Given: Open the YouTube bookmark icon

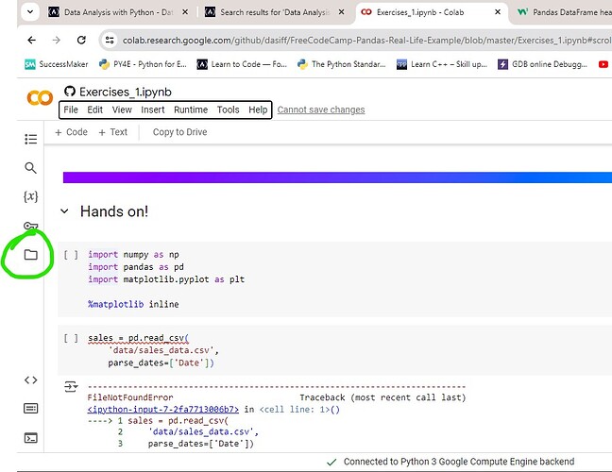Looking at the screenshot, I should (603, 64).
